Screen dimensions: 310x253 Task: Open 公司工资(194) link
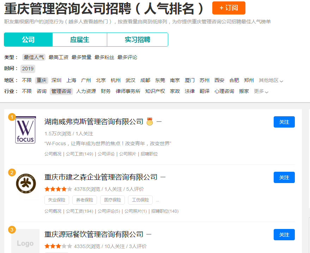79,211
